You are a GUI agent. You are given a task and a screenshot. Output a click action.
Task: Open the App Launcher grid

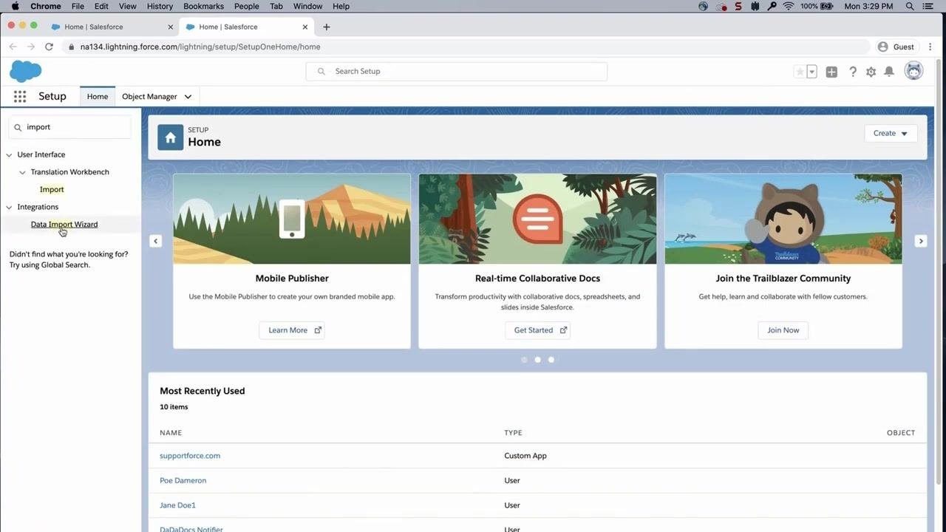coord(20,96)
